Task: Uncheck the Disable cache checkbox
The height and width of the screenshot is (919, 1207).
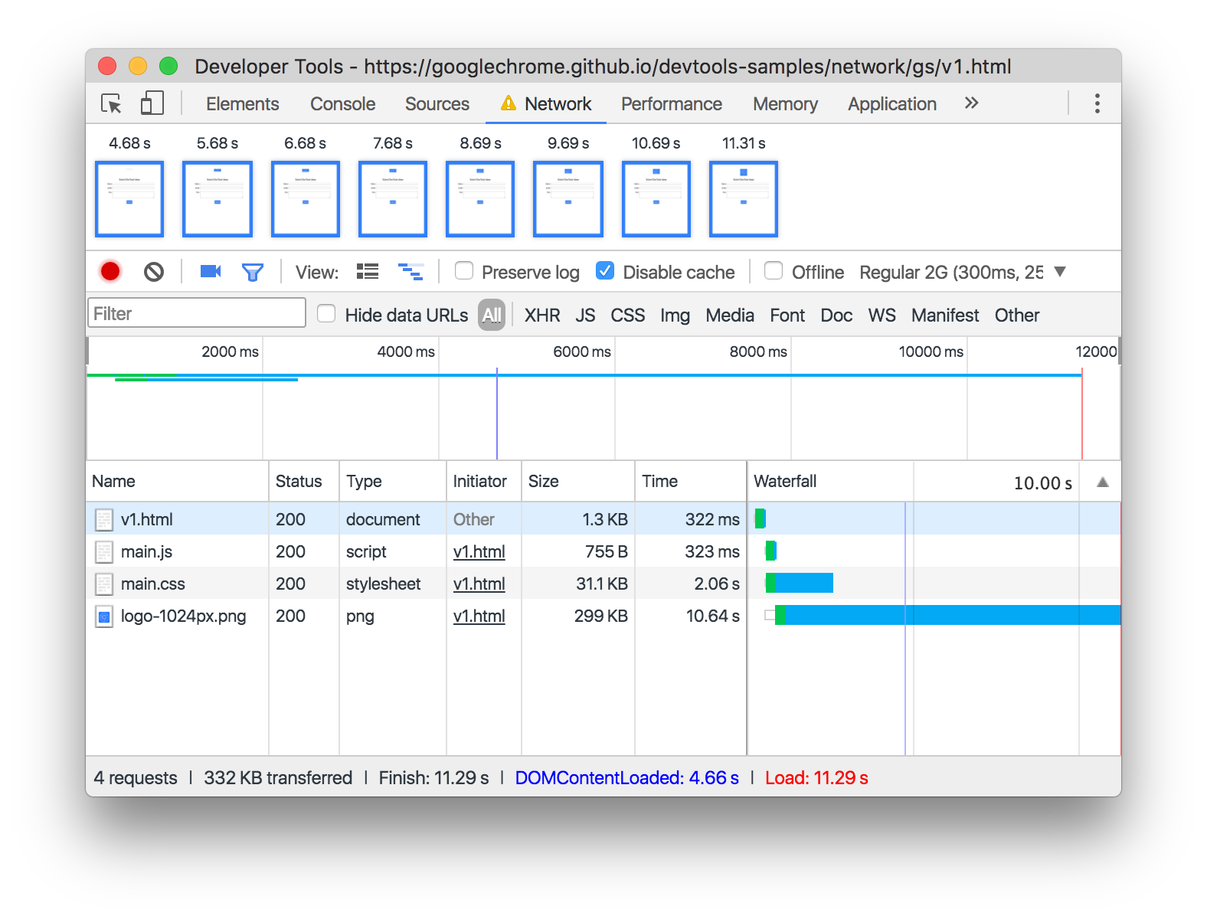Action: click(605, 270)
